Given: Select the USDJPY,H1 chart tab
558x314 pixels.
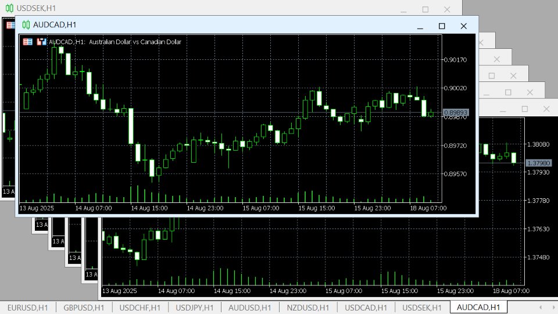Looking at the screenshot, I should tap(194, 308).
